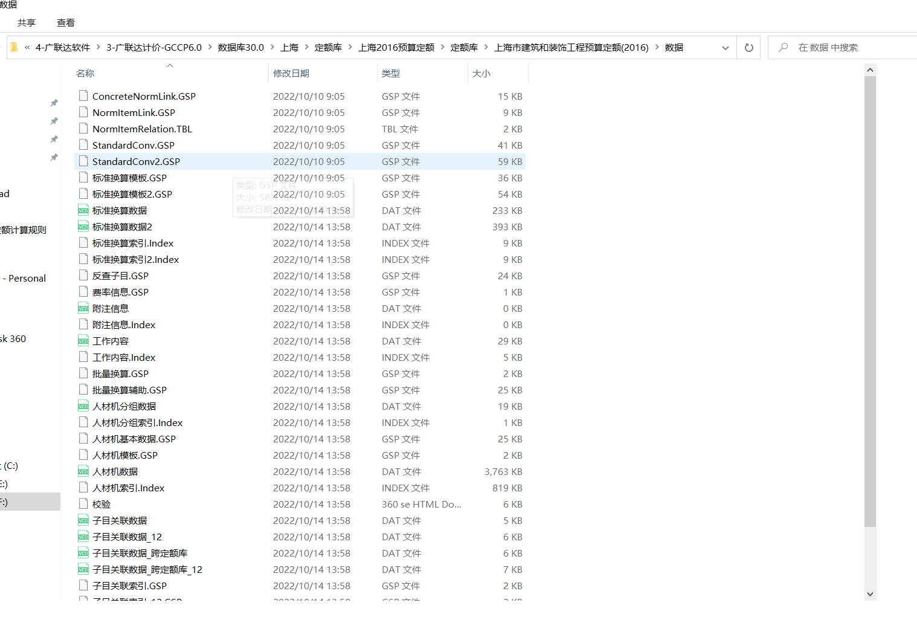Navigate to 数据库30.0 breadcrumb folder

pyautogui.click(x=241, y=47)
